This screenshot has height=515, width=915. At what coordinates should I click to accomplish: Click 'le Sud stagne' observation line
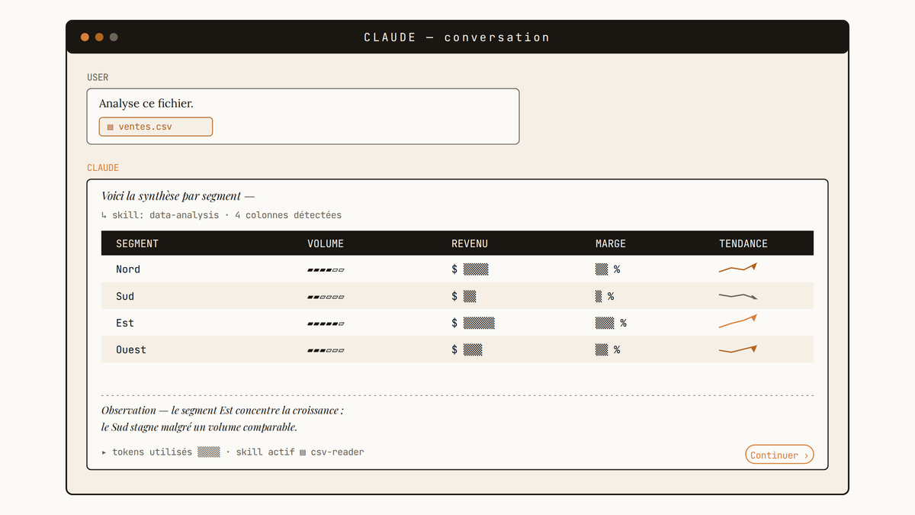point(199,427)
